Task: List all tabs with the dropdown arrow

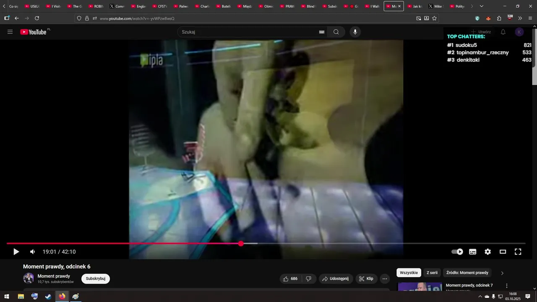Action: point(481,6)
